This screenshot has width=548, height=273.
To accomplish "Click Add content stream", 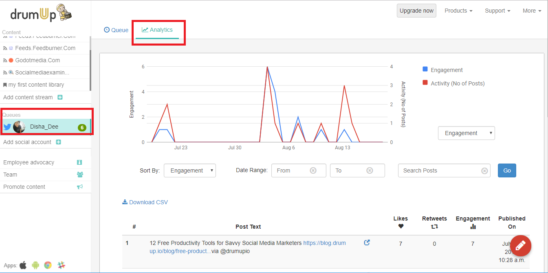I will [x=28, y=97].
